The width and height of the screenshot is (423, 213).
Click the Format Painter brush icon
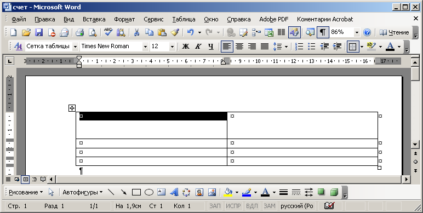point(175,32)
